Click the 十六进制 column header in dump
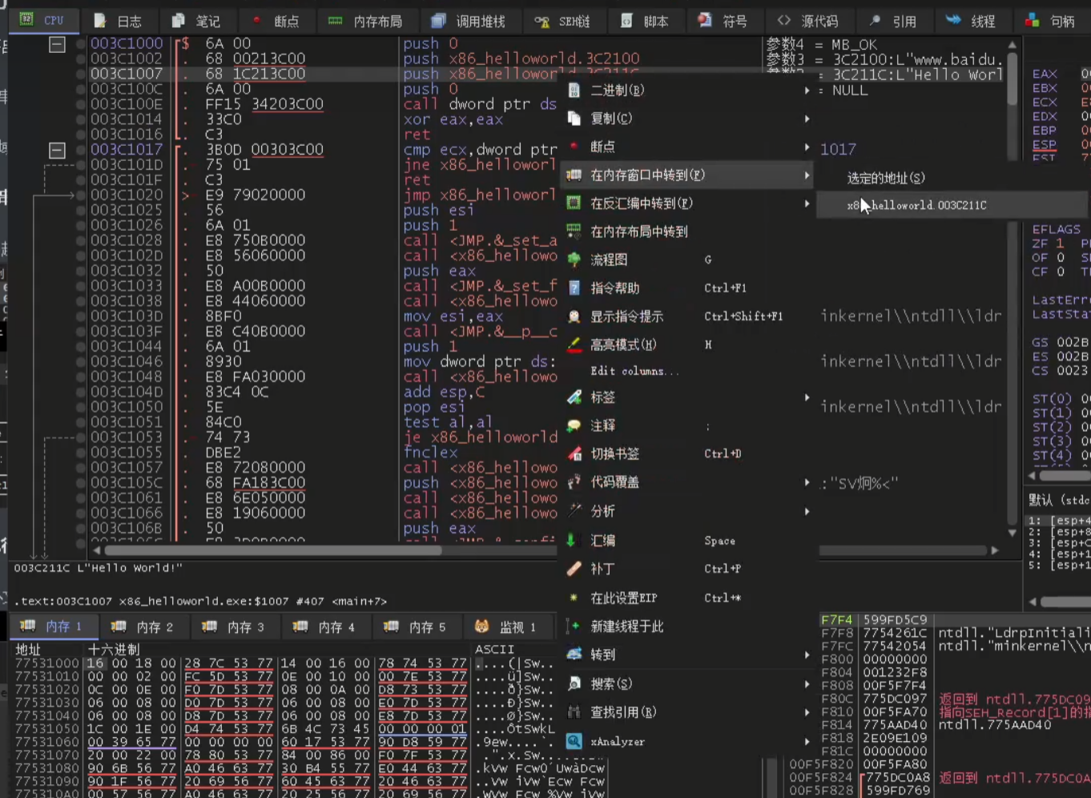1091x798 pixels. point(114,649)
